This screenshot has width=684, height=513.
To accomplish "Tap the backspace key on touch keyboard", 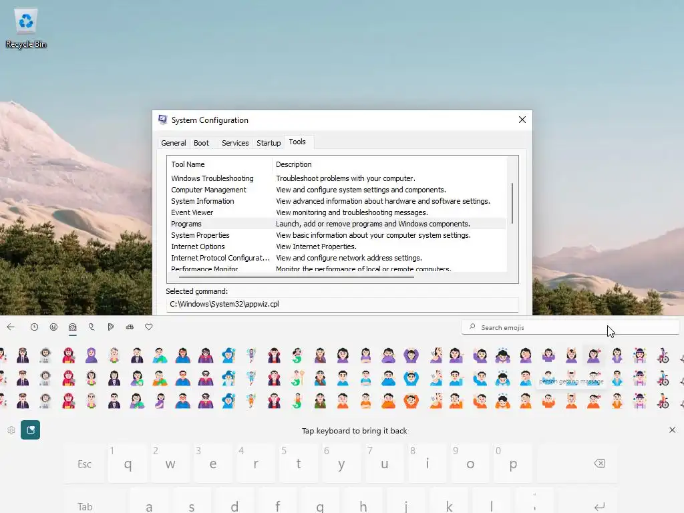I will pos(599,464).
